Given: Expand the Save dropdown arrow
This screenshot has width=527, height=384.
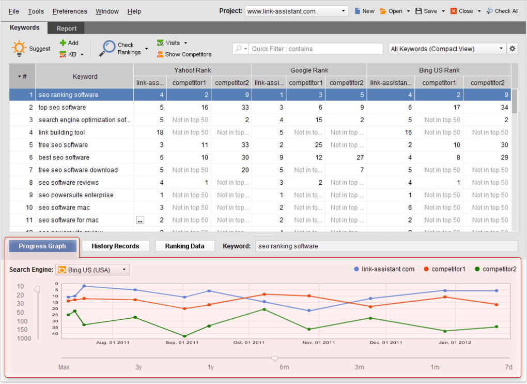Looking at the screenshot, I should click(x=443, y=11).
